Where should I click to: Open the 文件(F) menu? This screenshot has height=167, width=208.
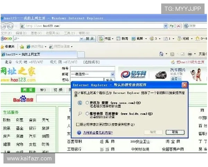6,33
